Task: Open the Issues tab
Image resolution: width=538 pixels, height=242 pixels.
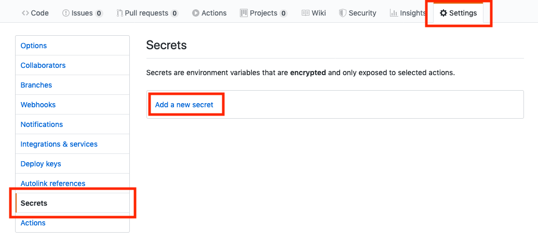Action: [x=83, y=13]
